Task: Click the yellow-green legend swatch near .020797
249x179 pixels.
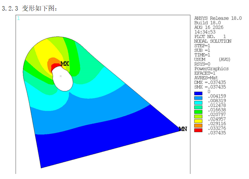Action: (x=198, y=117)
